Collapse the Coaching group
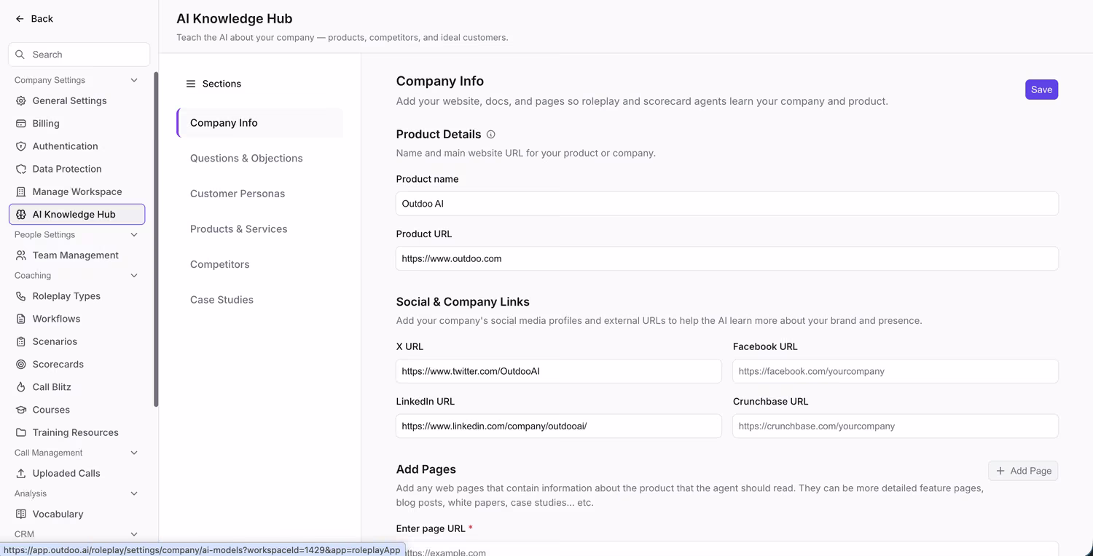This screenshot has width=1093, height=556. tap(134, 275)
